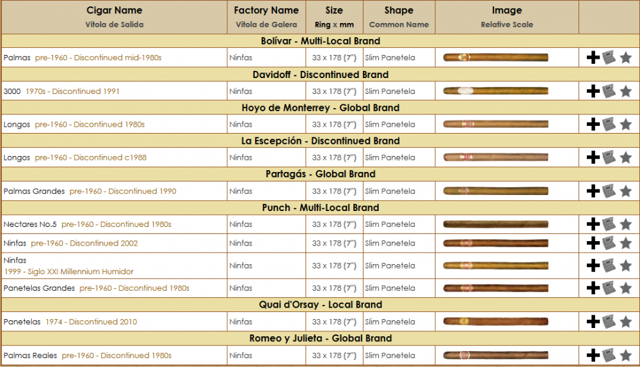
Task: Open the Partagás Palmas Grandes cigar image
Action: coord(496,191)
